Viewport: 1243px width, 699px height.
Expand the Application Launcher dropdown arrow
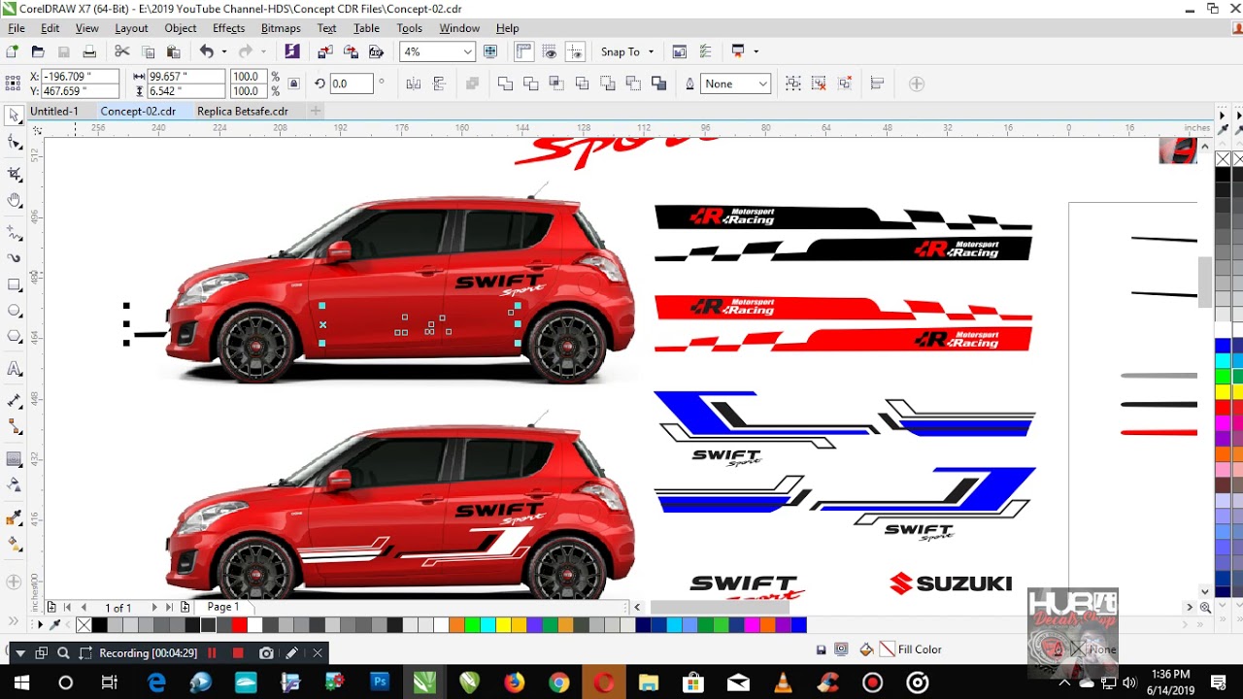point(756,51)
